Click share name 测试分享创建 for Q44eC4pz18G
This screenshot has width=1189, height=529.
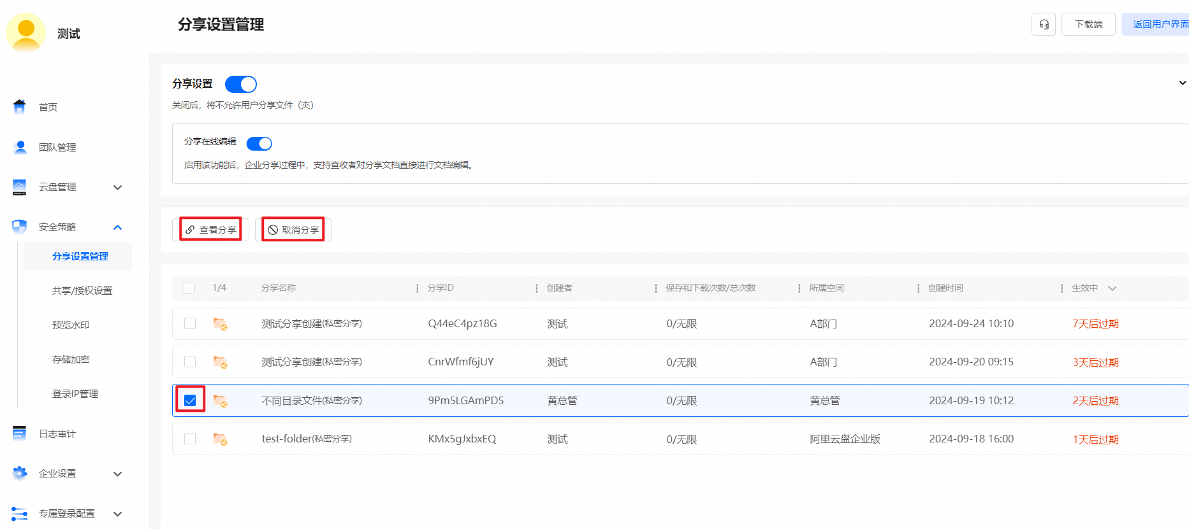tap(312, 323)
